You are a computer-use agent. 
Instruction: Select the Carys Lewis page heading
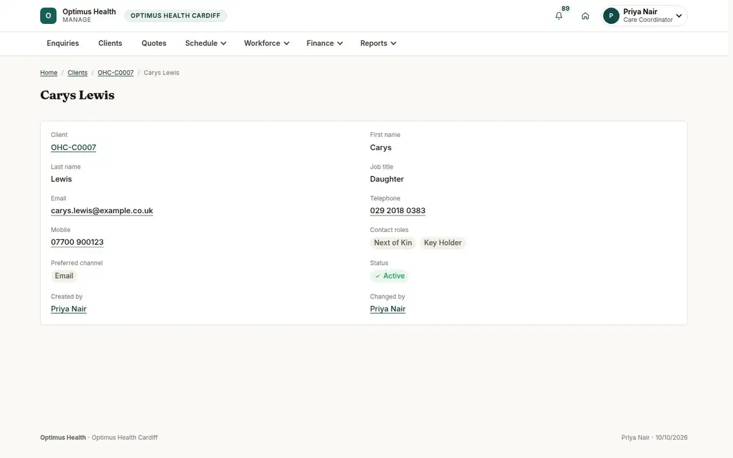coord(78,95)
